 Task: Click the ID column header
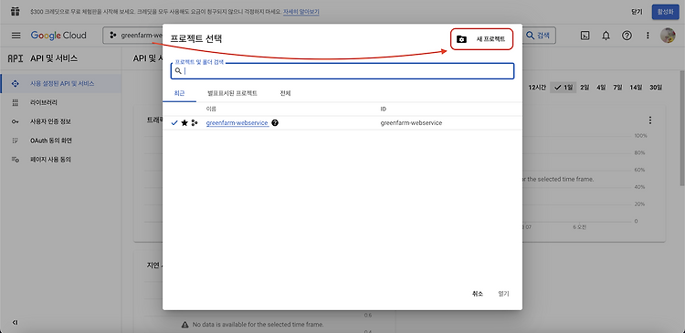coord(383,109)
